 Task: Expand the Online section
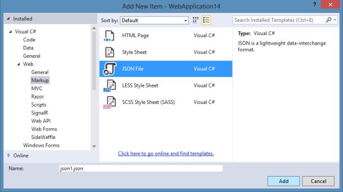click(x=9, y=155)
